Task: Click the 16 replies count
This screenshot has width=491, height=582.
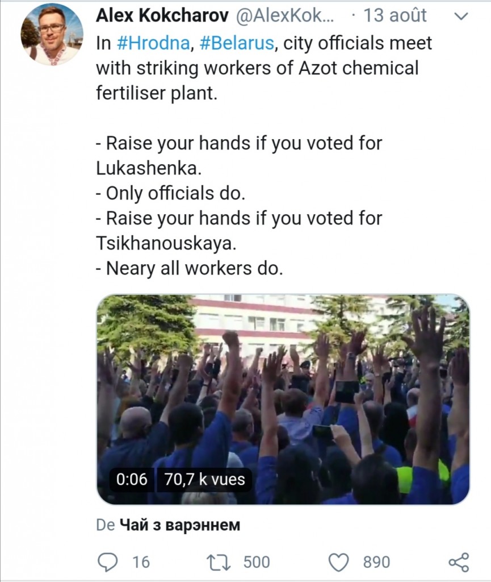Action: (141, 562)
